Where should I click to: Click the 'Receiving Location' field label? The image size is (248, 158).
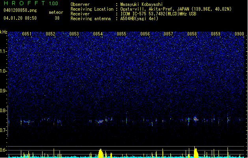pyautogui.click(x=92, y=9)
